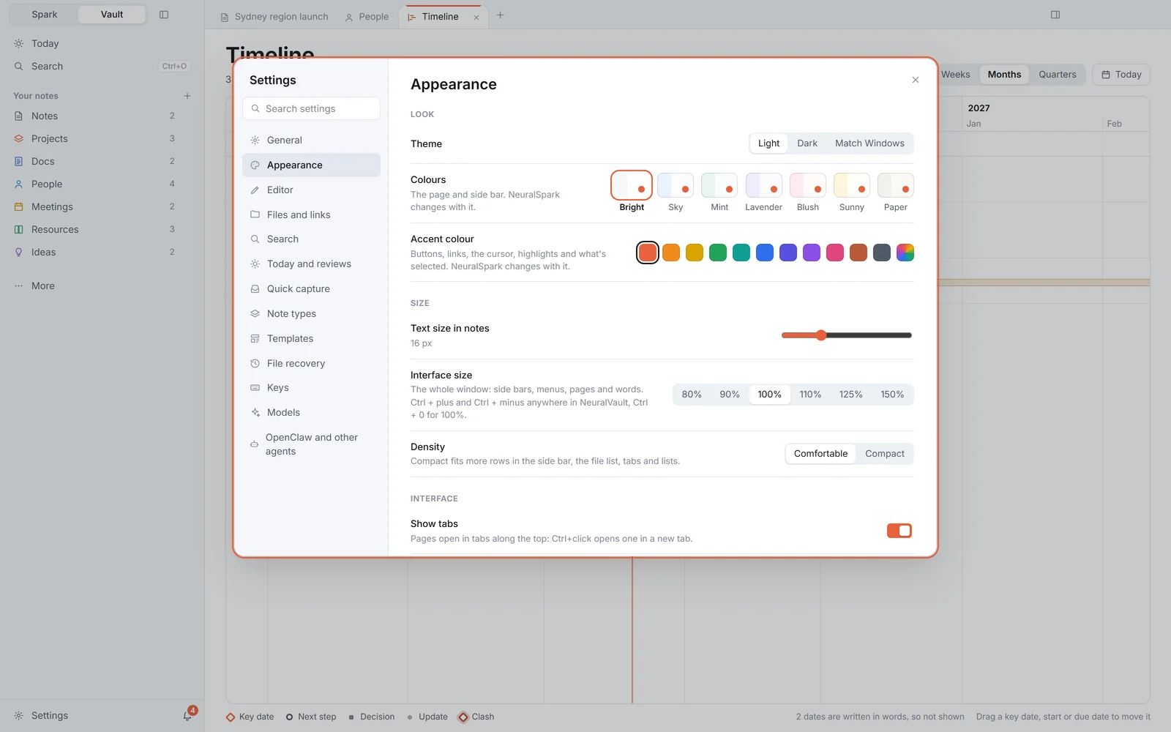Click the Resources icon in sidebar
The image size is (1171, 732).
pyautogui.click(x=19, y=229)
